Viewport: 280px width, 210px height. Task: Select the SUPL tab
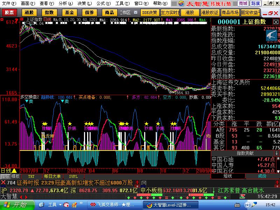[73, 176]
